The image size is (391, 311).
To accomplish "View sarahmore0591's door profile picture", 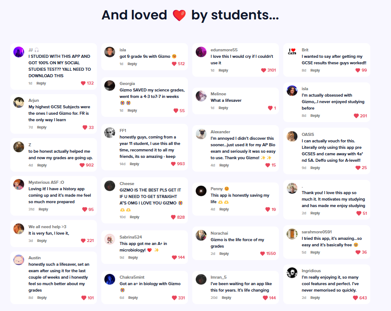I will pyautogui.click(x=292, y=234).
